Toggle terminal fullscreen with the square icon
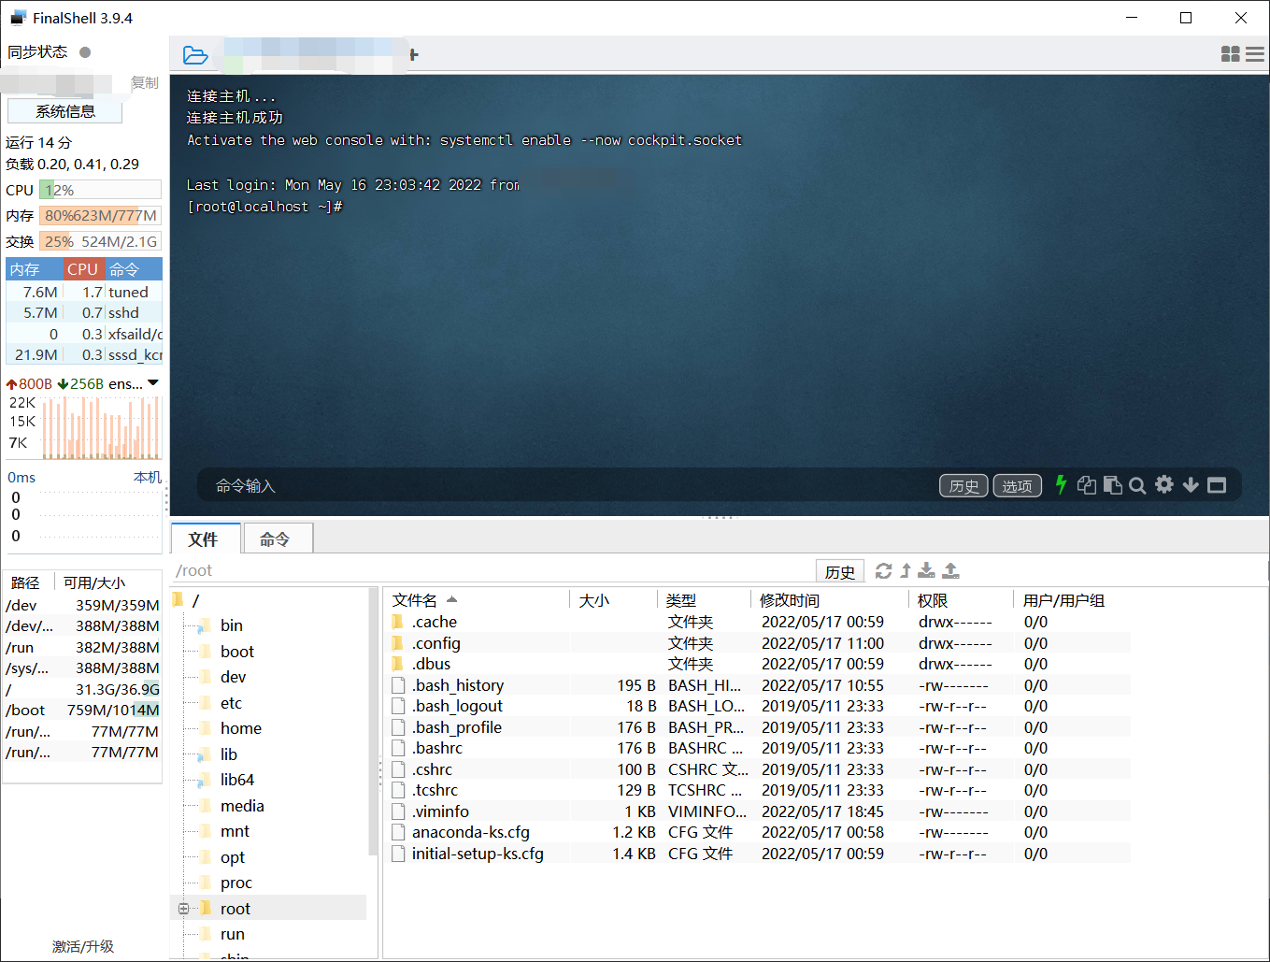 [x=1216, y=484]
